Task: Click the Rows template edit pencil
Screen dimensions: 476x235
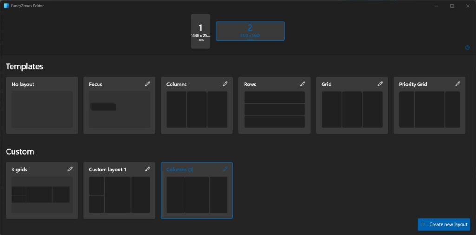Action: tap(303, 84)
